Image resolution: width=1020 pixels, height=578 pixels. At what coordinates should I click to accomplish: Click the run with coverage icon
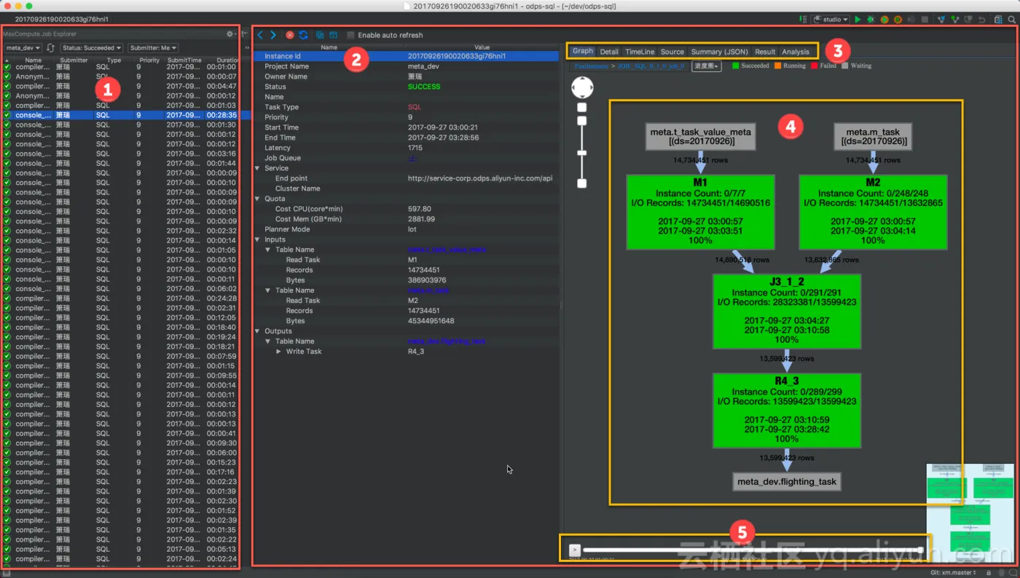884,20
